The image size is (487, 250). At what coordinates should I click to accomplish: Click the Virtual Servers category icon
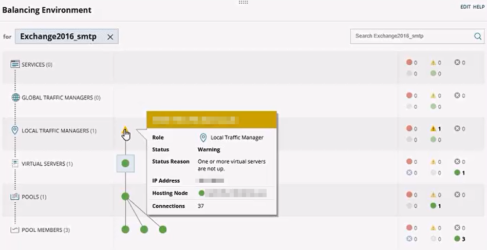coord(15,164)
